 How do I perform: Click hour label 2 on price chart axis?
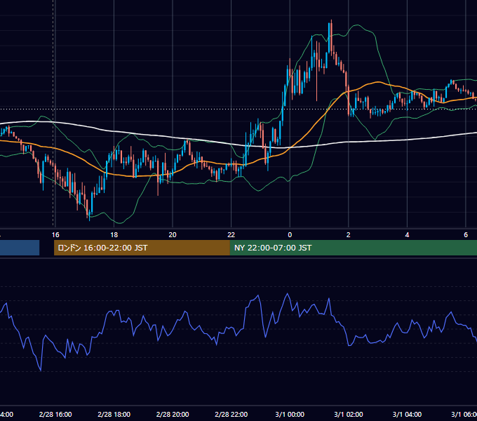[349, 235]
